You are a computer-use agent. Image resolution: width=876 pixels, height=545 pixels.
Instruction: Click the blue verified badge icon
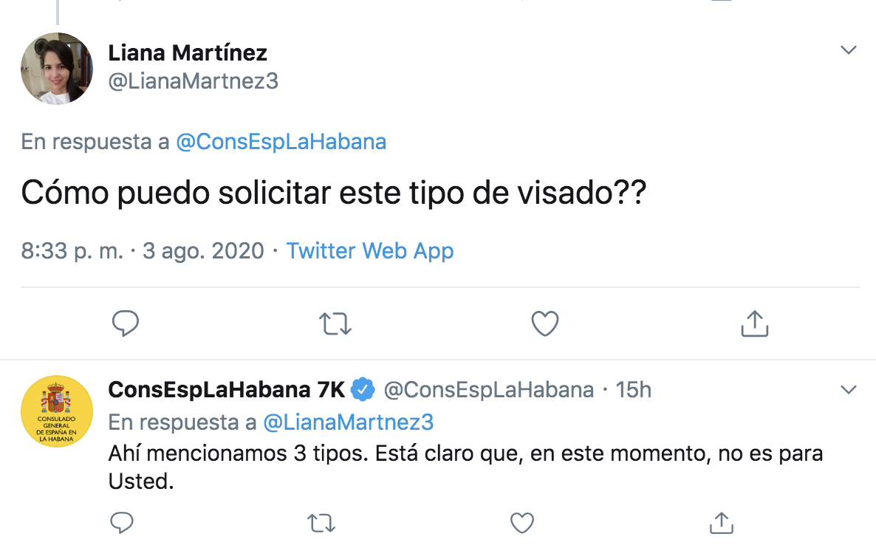coord(363,389)
